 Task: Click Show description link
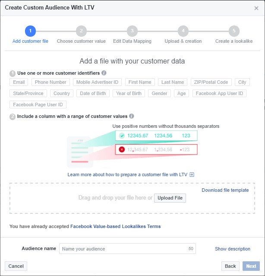coord(233,249)
